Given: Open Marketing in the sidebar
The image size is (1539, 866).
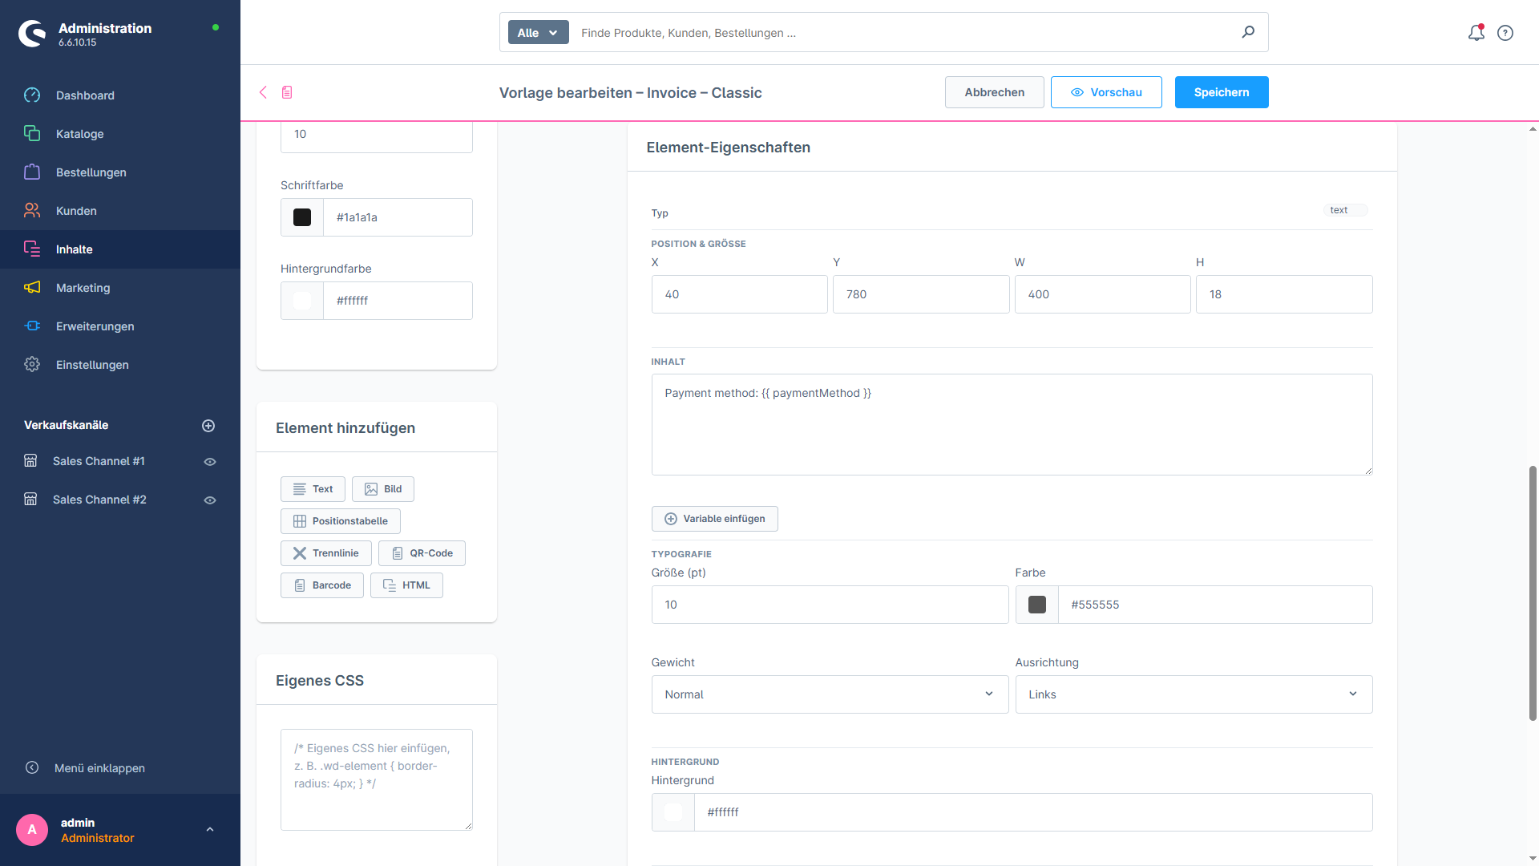Looking at the screenshot, I should 120,288.
